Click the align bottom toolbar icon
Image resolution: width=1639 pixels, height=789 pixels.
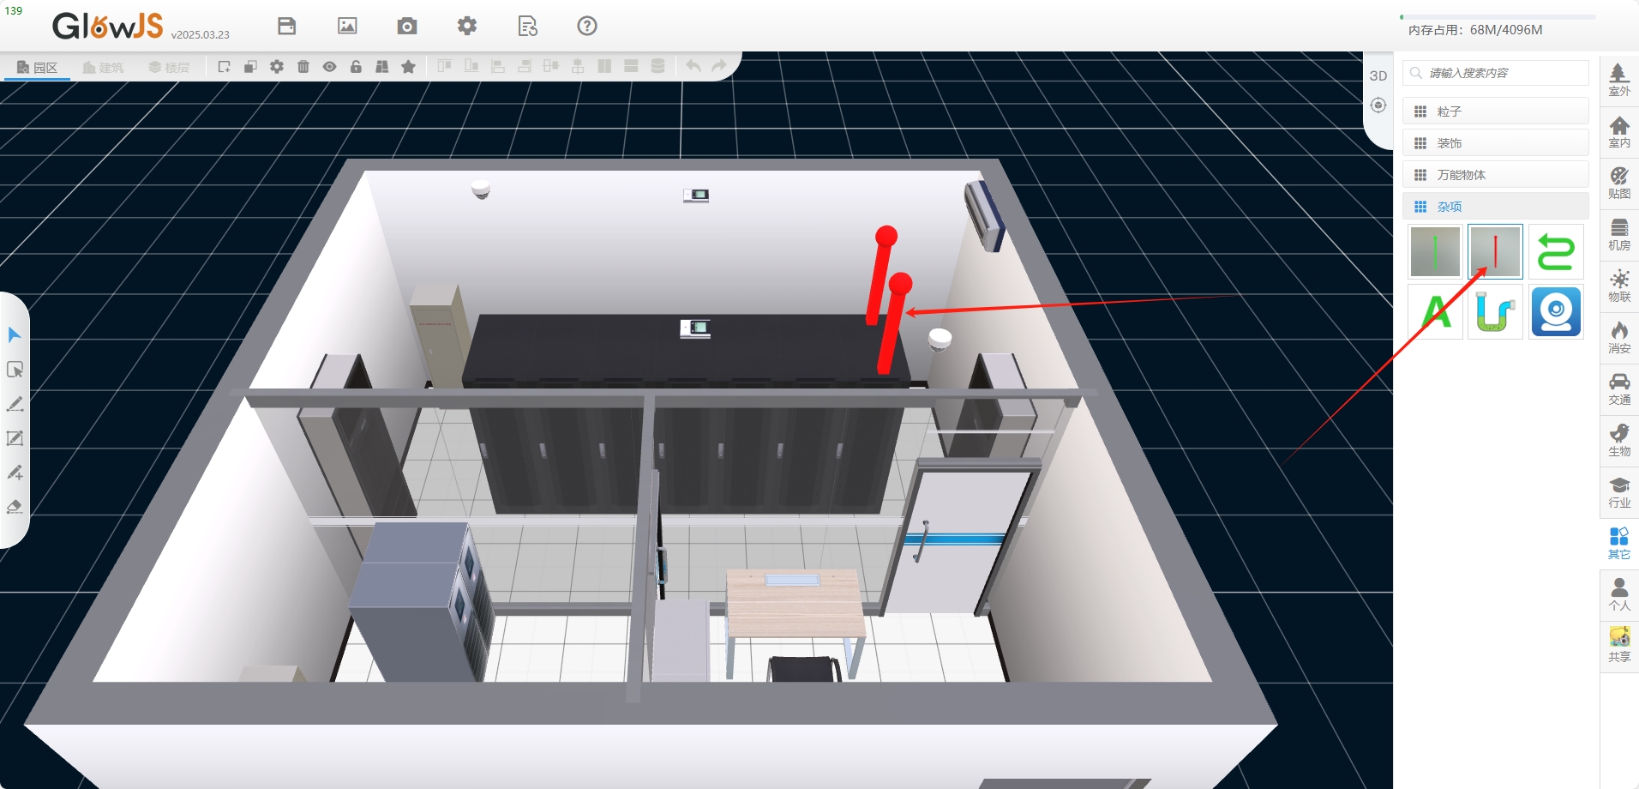(x=471, y=66)
